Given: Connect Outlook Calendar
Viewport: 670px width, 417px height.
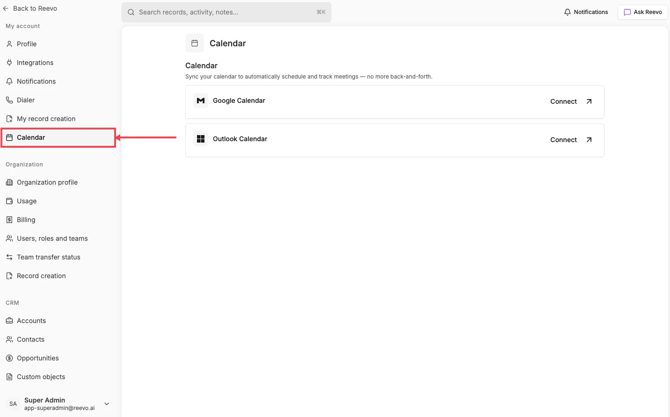Looking at the screenshot, I should point(571,140).
